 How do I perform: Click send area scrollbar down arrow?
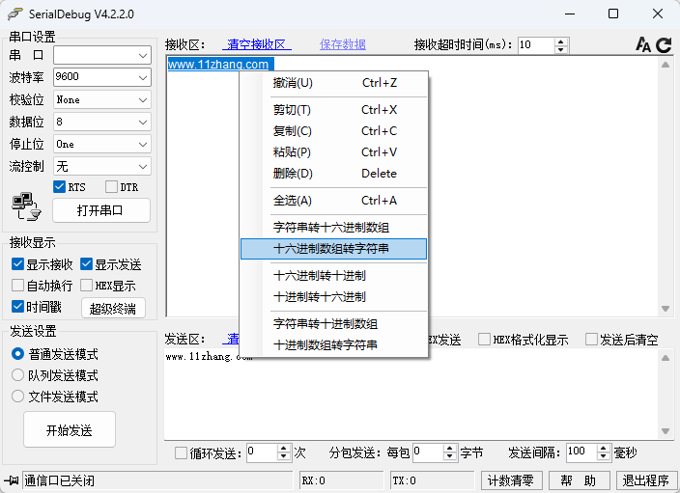pos(666,431)
